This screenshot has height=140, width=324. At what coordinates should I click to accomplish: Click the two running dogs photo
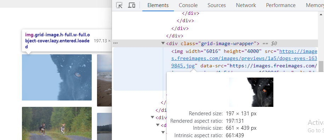coord(57,123)
